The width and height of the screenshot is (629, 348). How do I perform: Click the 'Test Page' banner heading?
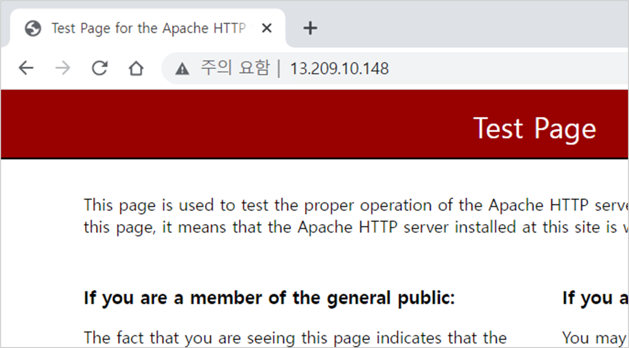pos(534,128)
